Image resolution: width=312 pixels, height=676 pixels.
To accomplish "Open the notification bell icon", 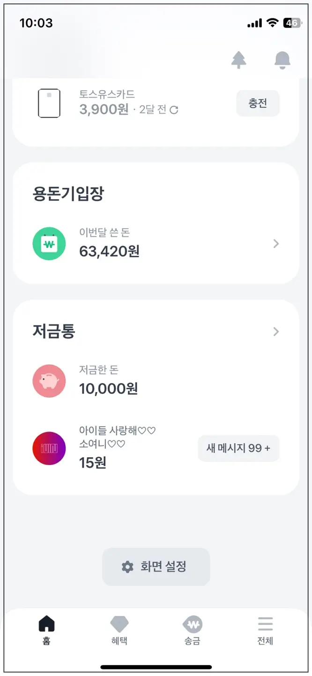I will (x=282, y=60).
